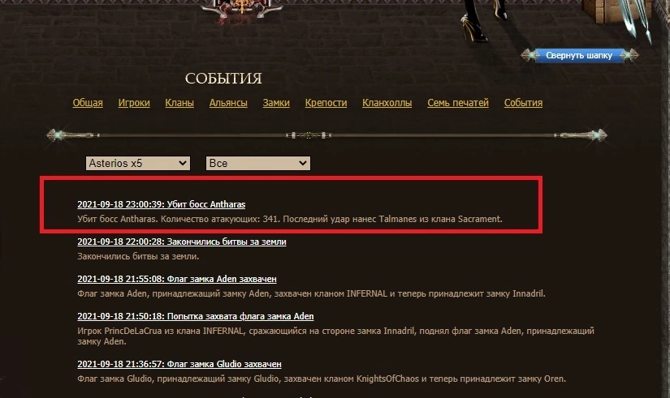
Task: Go to the 'Кланы' tab
Action: [179, 103]
